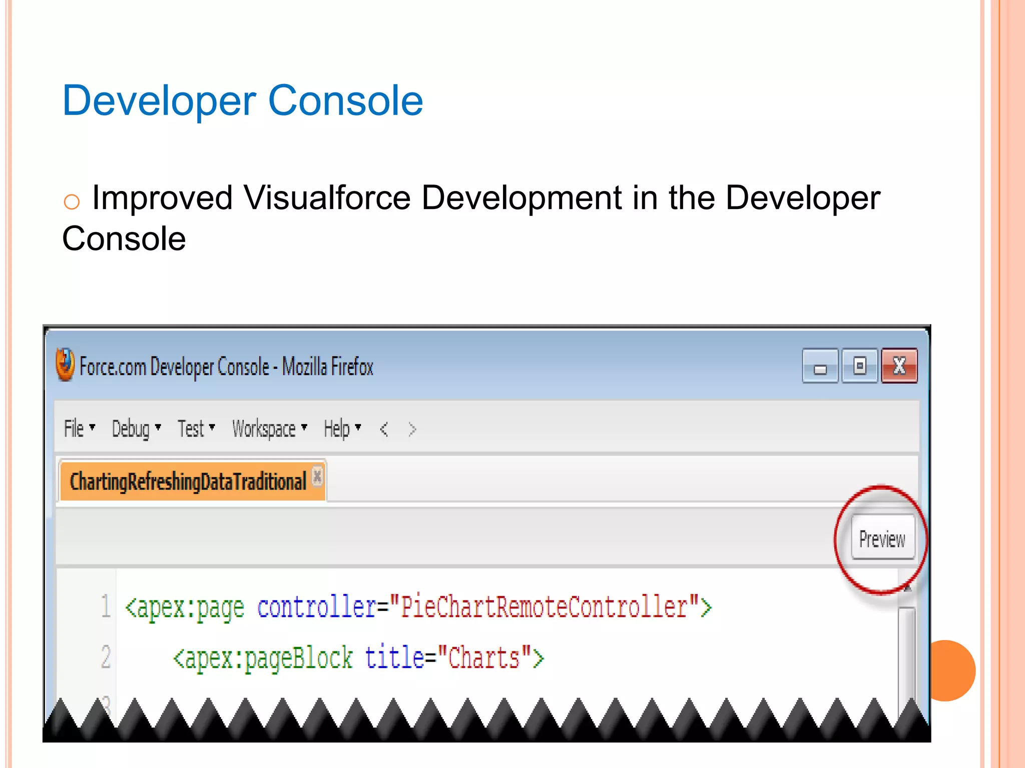
Task: Close the Developer Console window
Action: point(899,366)
